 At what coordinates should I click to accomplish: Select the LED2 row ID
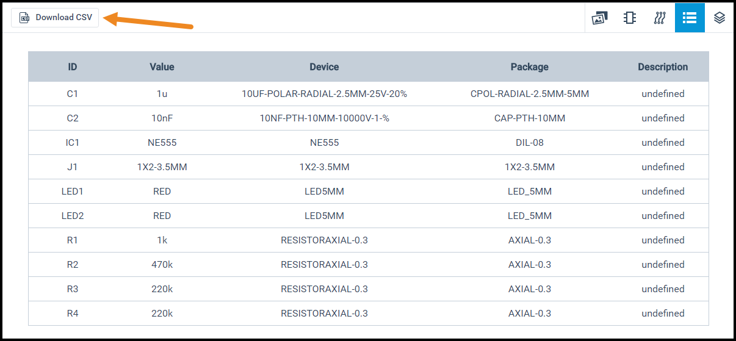click(x=73, y=216)
